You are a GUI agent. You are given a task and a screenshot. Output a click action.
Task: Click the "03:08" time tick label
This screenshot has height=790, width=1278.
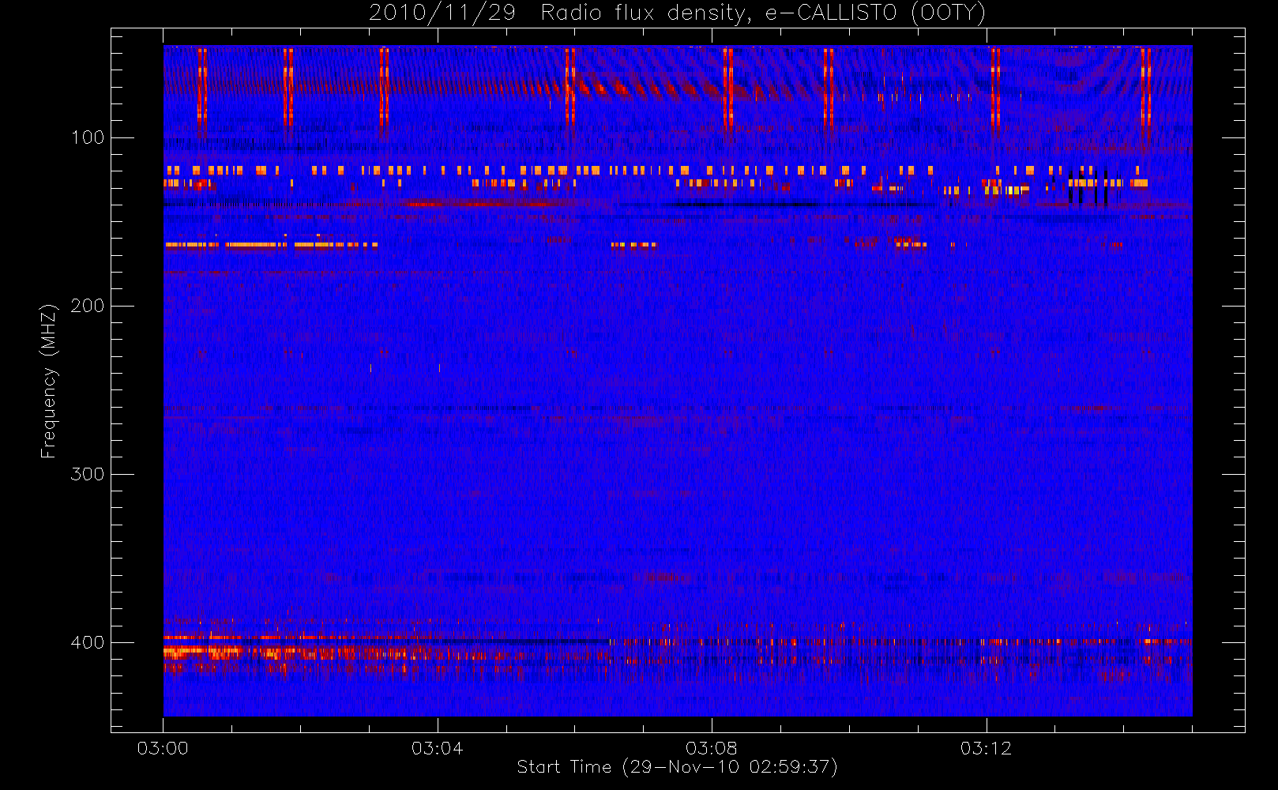click(711, 748)
